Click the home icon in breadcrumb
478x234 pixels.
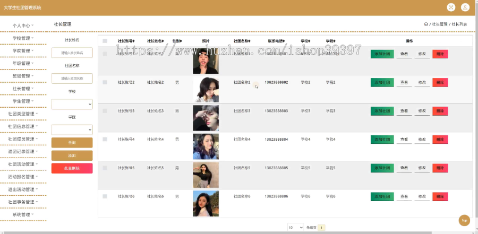[426, 24]
